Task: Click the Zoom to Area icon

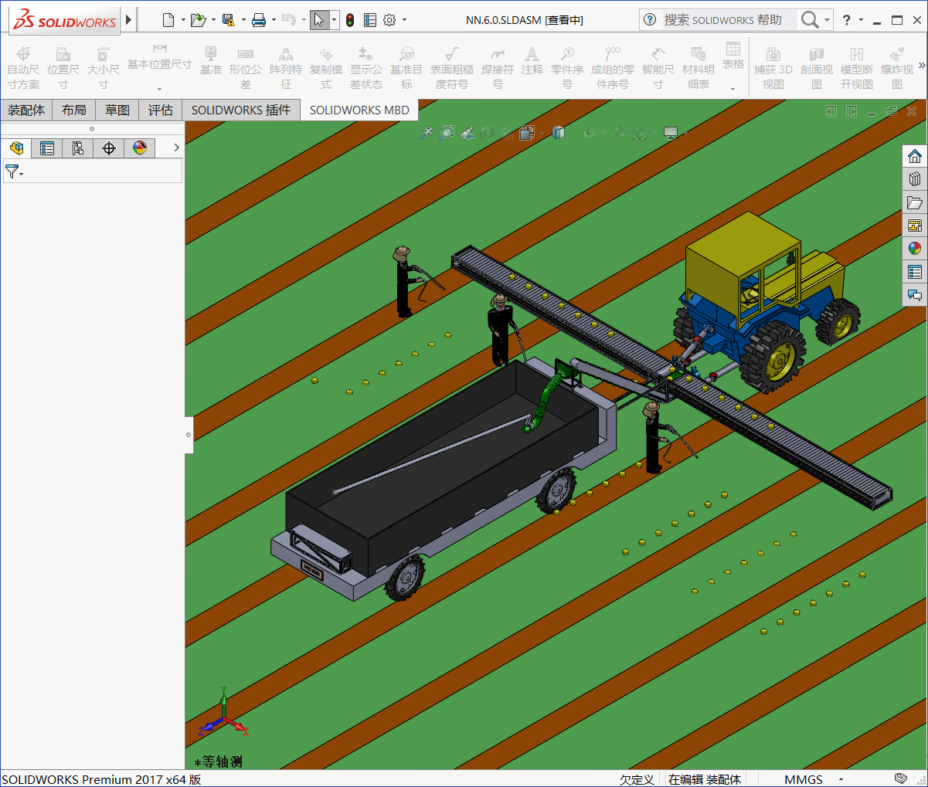Action: pyautogui.click(x=447, y=133)
